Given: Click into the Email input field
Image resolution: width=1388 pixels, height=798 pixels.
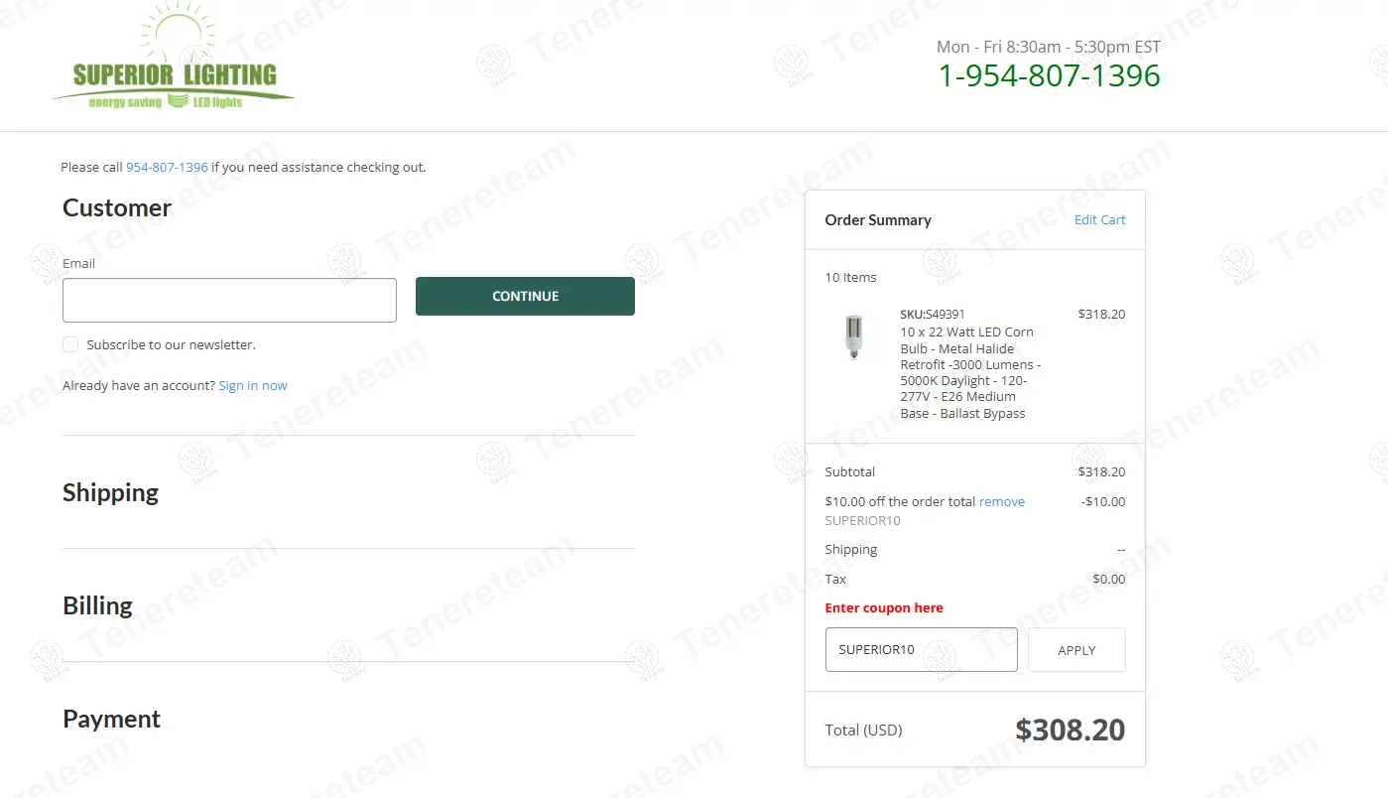Looking at the screenshot, I should click(229, 300).
